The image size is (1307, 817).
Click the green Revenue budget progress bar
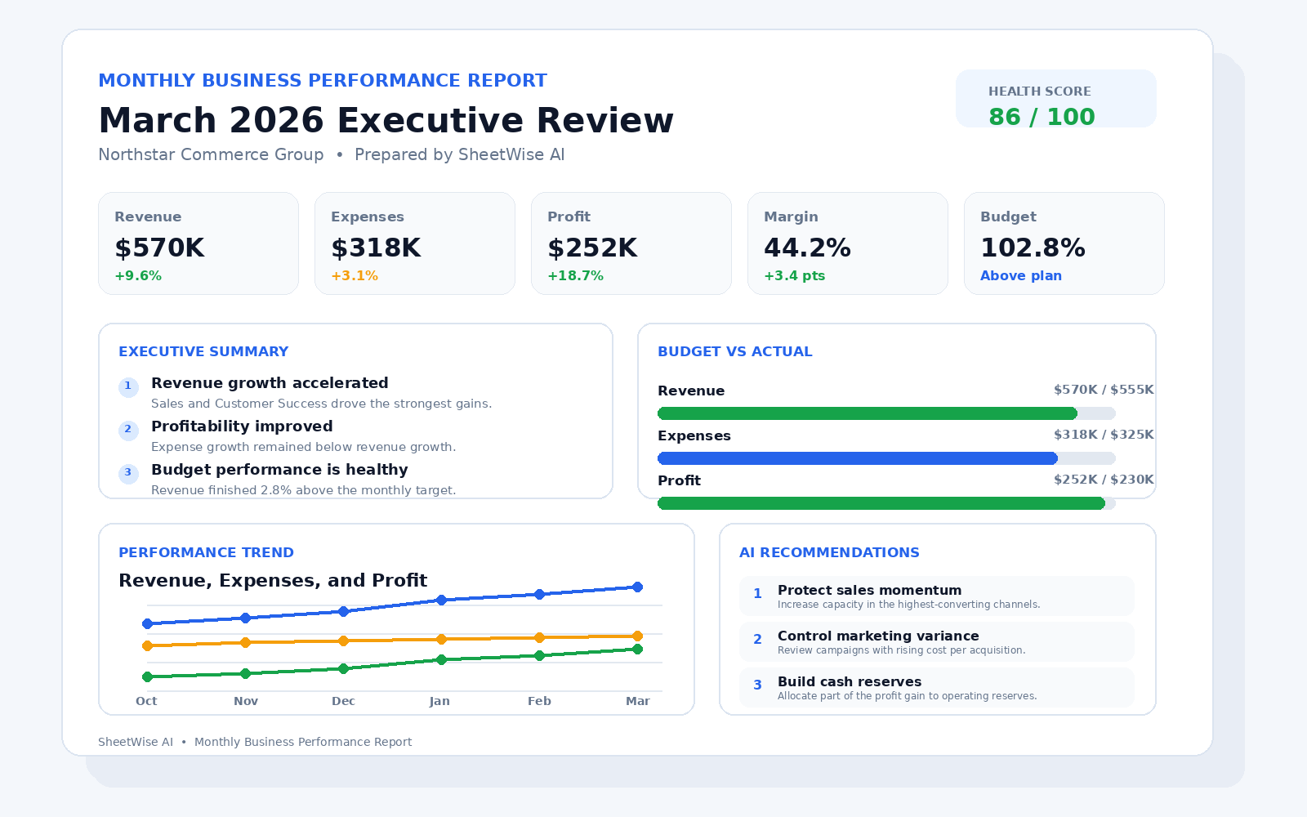pyautogui.click(x=868, y=413)
